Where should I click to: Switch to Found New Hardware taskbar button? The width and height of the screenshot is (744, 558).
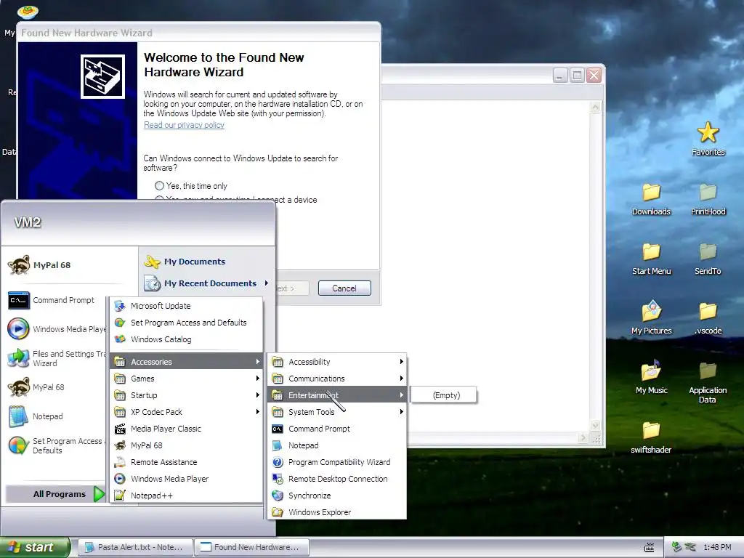point(252,547)
